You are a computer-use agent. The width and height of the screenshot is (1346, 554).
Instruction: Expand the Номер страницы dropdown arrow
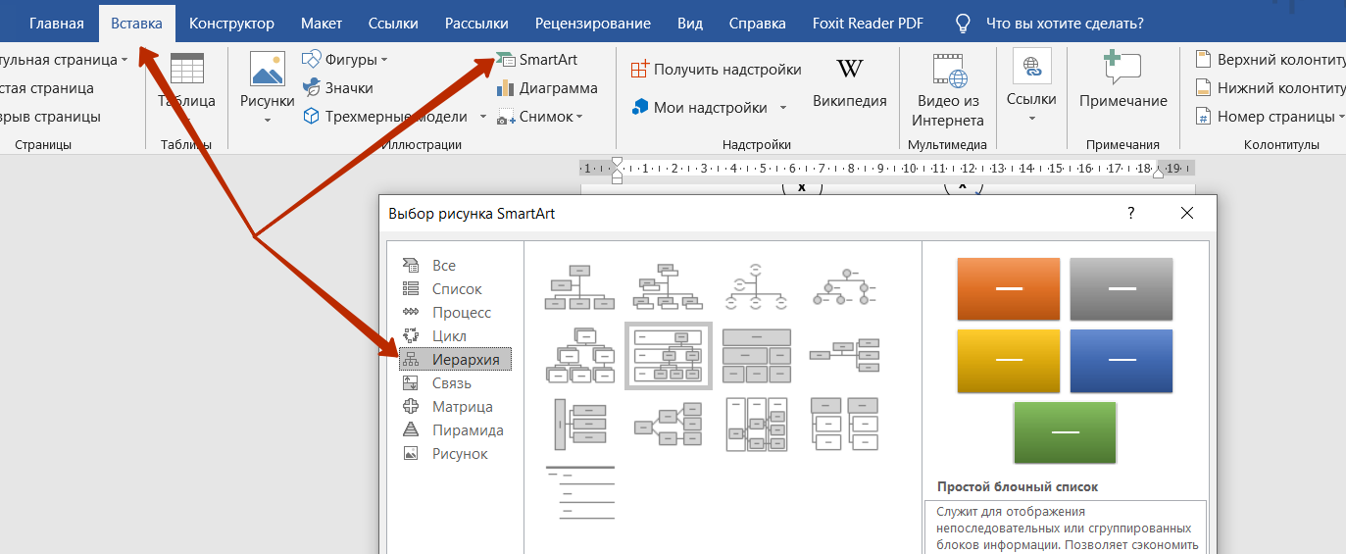click(x=1341, y=118)
